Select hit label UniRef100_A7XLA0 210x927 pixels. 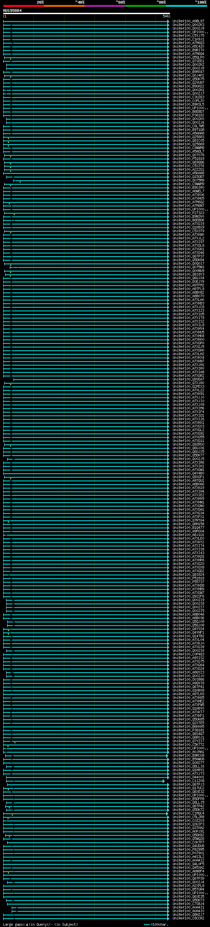coord(188,300)
